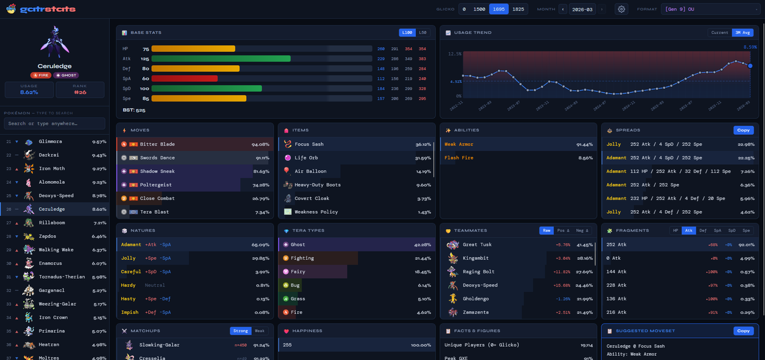This screenshot has width=765, height=360.
Task: Set Glicko rating to 0
Action: coord(464,9)
